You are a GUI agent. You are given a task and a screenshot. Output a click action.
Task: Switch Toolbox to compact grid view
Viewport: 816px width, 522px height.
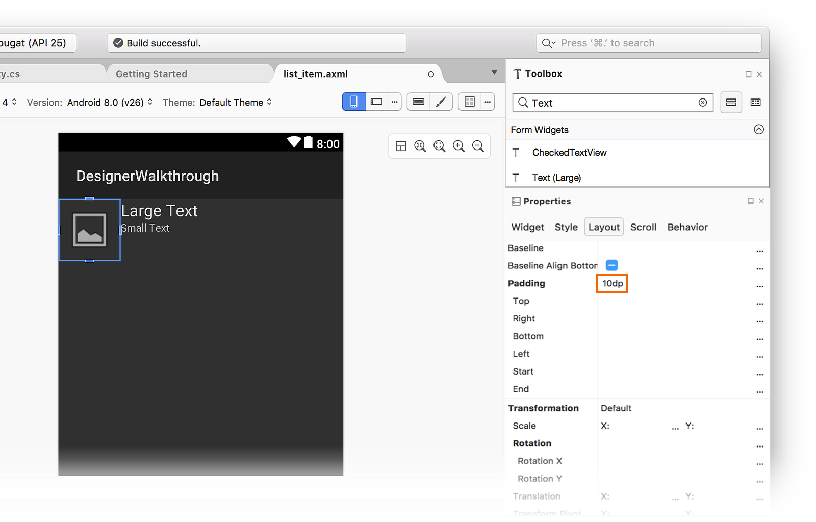tap(756, 103)
